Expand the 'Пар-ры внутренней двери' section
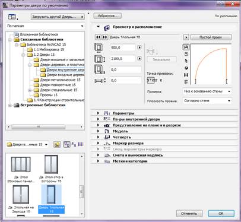This screenshot has width=241, height=222. tap(98, 119)
